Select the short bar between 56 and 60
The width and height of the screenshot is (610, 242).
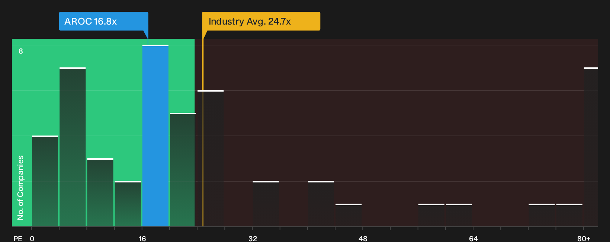coord(431,215)
